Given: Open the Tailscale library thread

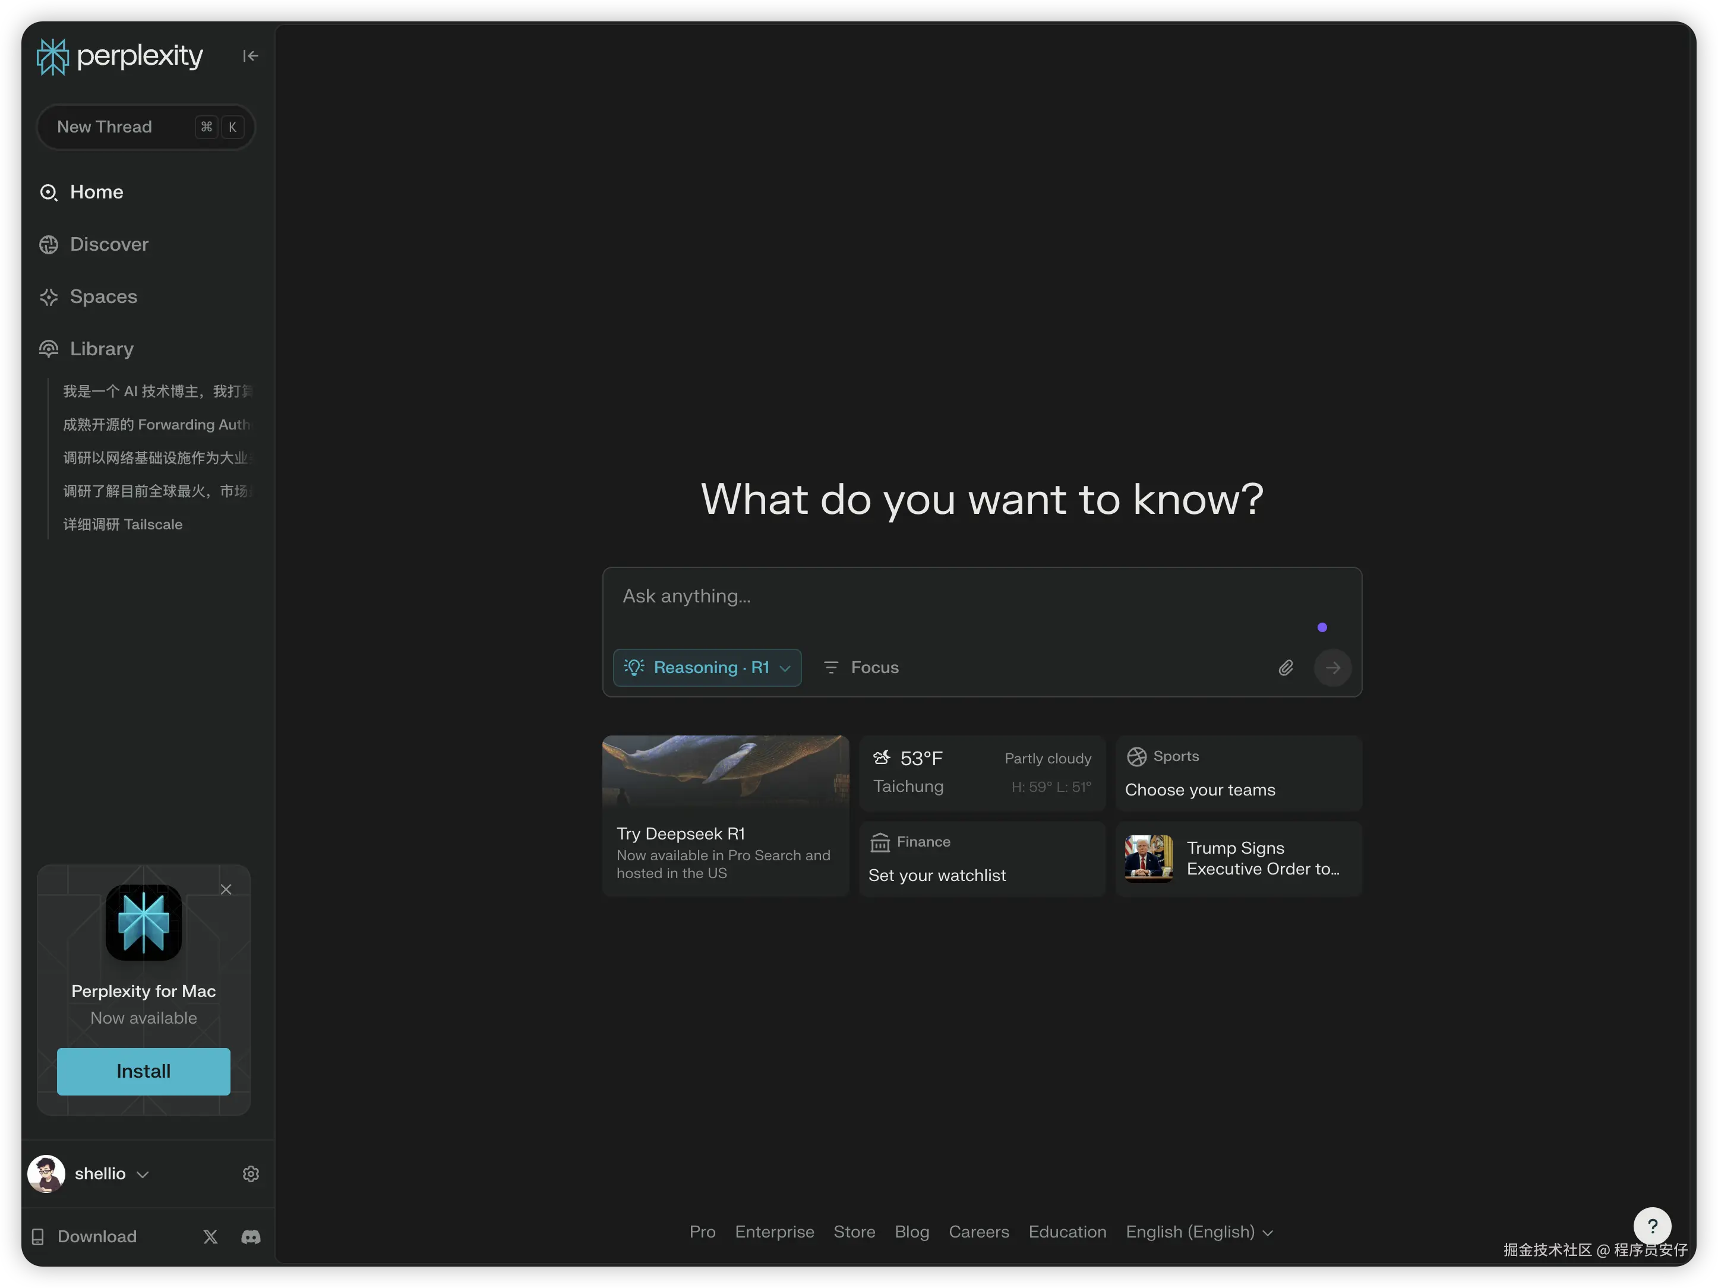Looking at the screenshot, I should point(123,525).
